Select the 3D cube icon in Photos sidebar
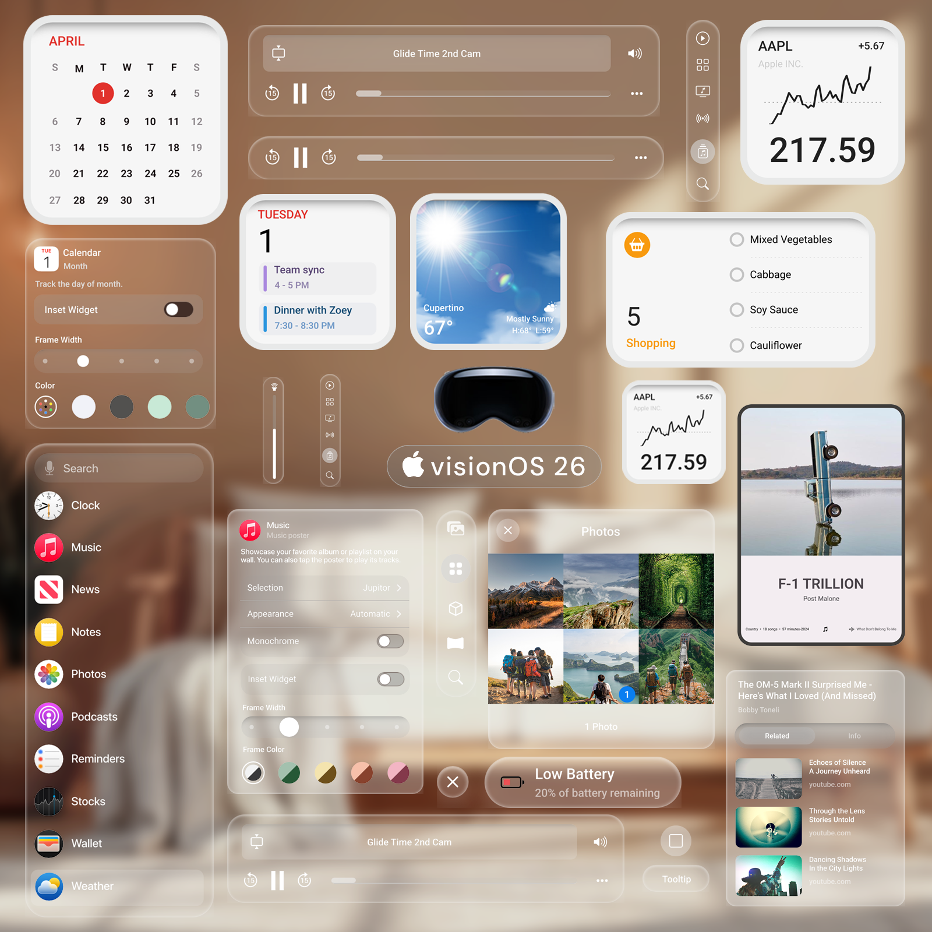The image size is (932, 932). pyautogui.click(x=456, y=609)
